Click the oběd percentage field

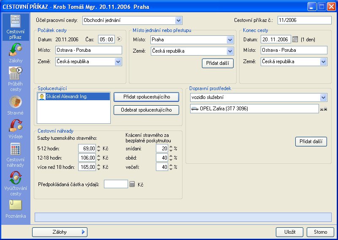162,158
